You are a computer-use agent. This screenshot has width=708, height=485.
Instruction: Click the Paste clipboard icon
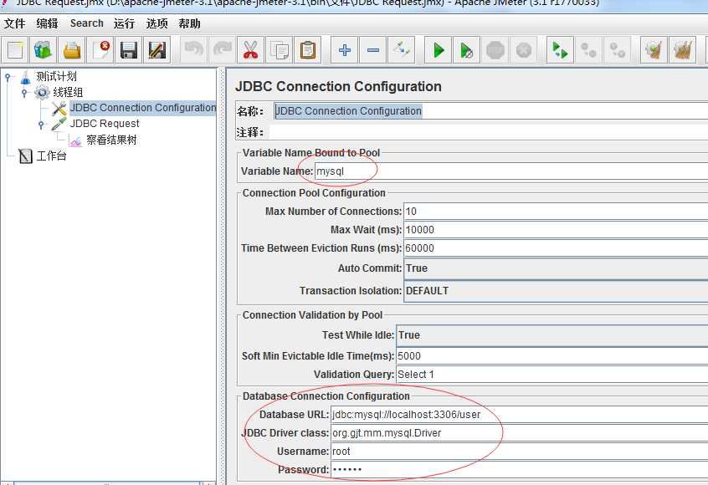307,50
